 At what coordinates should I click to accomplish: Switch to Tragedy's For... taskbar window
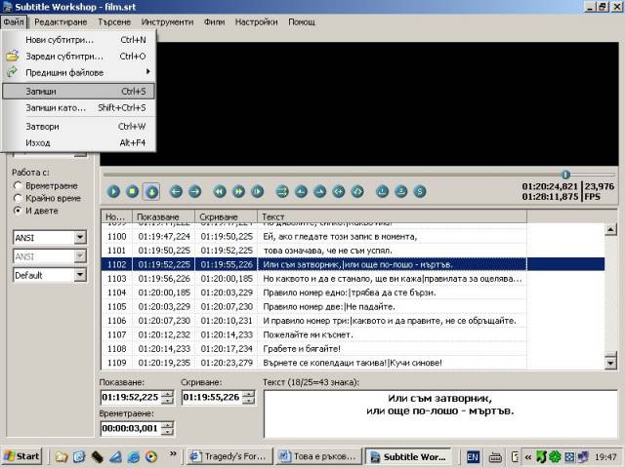click(229, 456)
